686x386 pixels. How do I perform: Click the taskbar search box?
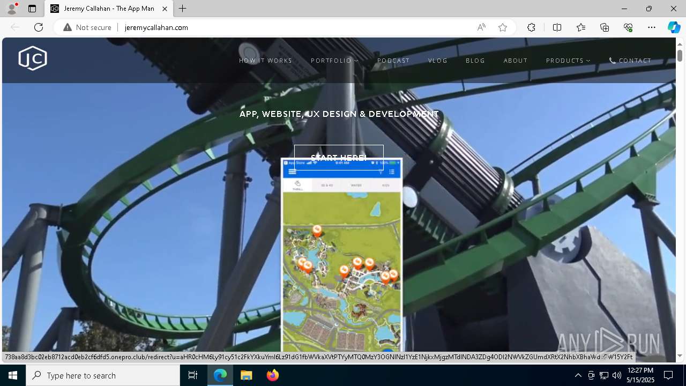(103, 375)
